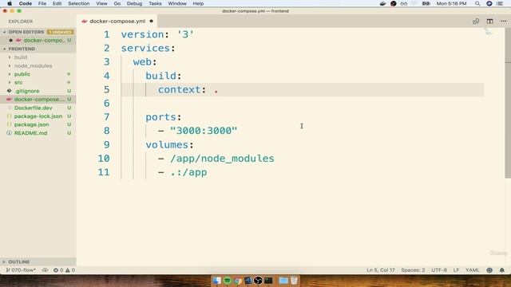
Task: Open the .gitignore file
Action: (x=26, y=91)
